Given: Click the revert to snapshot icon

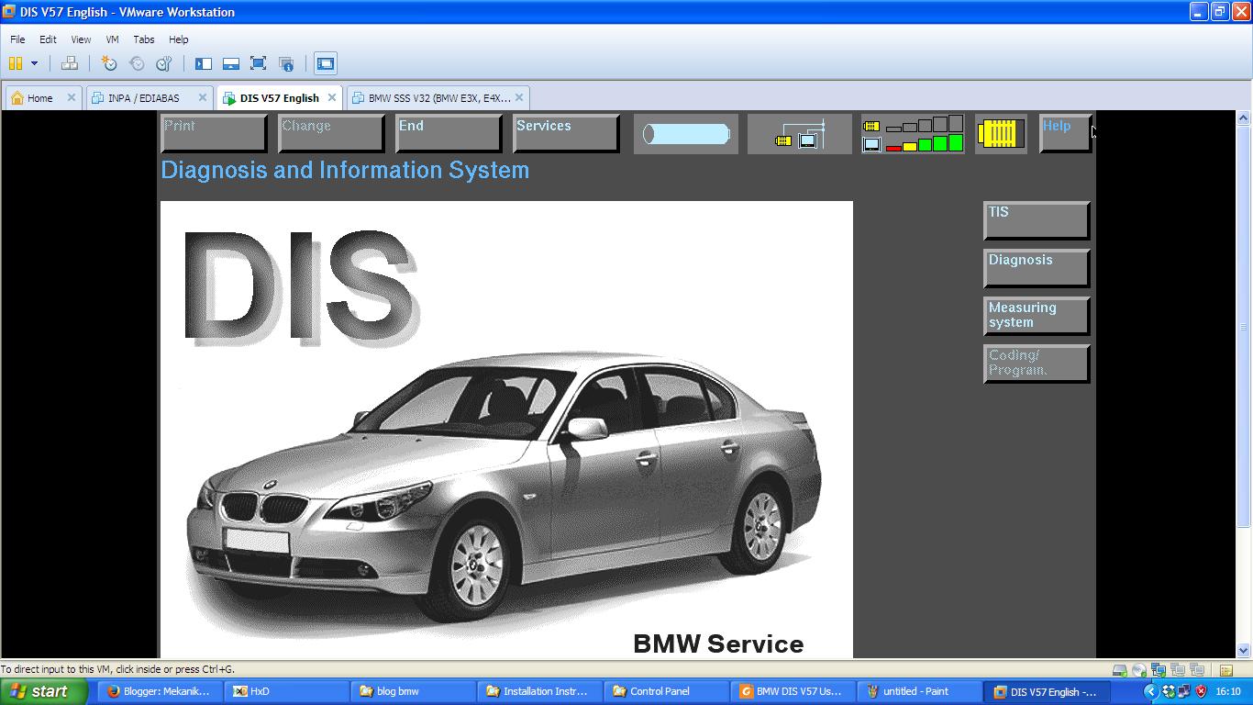Looking at the screenshot, I should (x=136, y=63).
